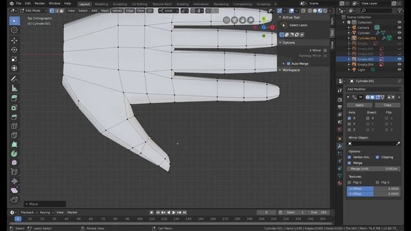Click the zoom magnifier viewport gizmo

[x=250, y=20]
